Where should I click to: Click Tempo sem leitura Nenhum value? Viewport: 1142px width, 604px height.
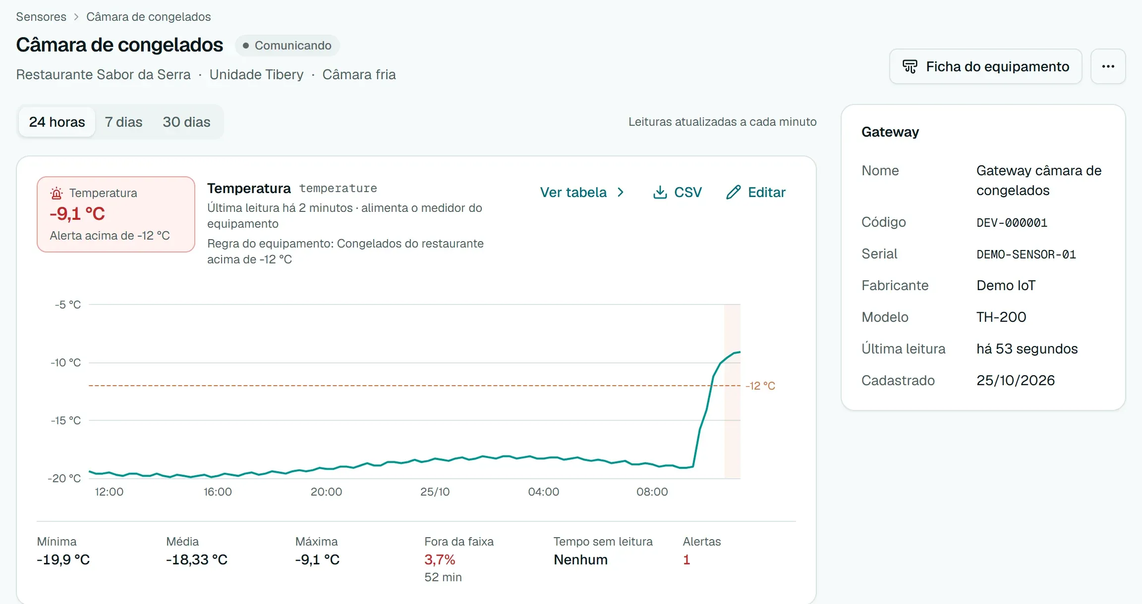point(580,559)
